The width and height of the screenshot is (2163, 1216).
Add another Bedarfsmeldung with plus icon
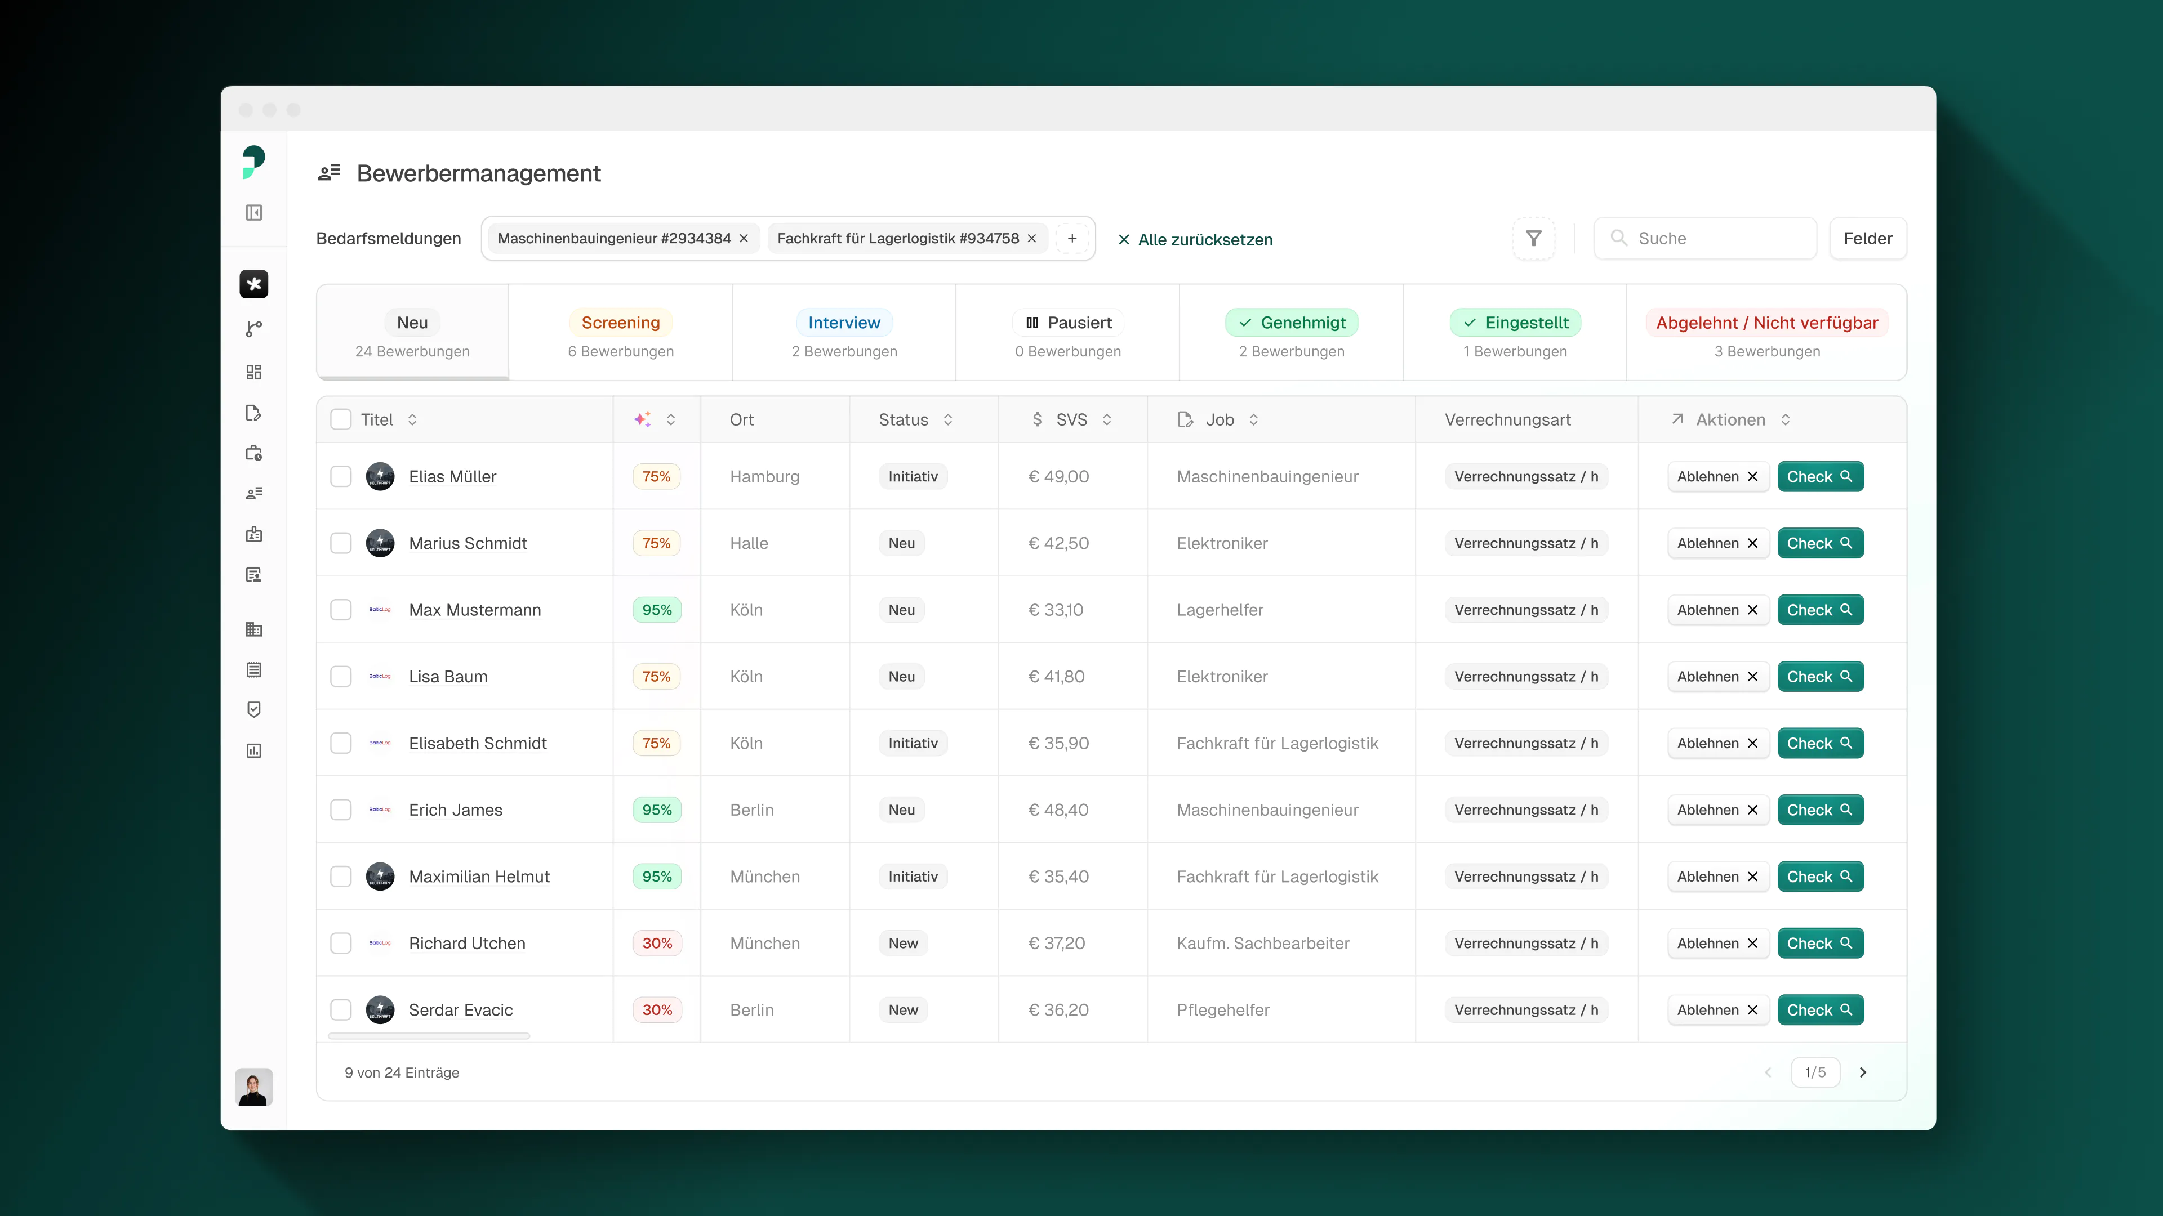(x=1072, y=238)
